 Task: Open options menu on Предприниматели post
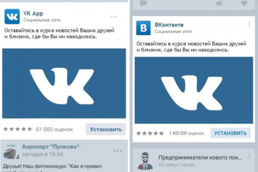(249, 157)
